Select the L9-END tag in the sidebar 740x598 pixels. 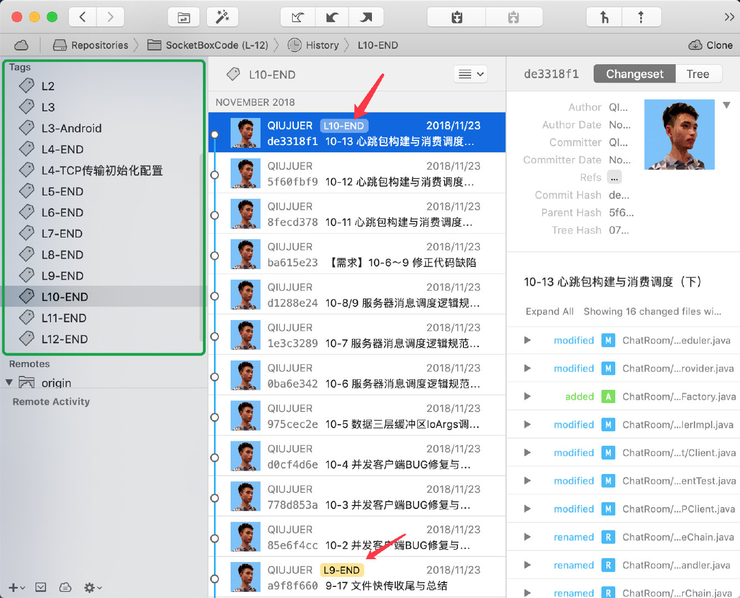103,275
